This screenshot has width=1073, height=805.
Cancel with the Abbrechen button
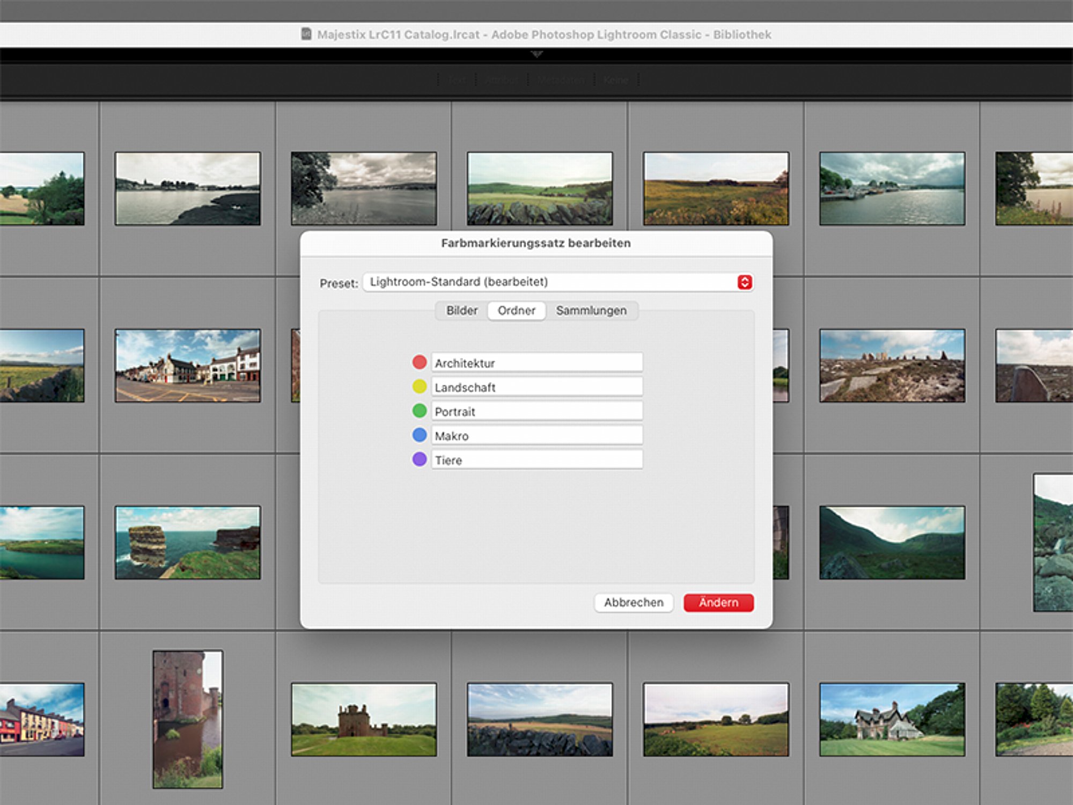pos(634,603)
